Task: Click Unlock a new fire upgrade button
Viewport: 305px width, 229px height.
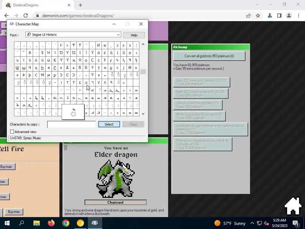Action: tap(198, 105)
